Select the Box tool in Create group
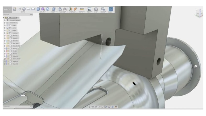The image size is (206, 116). [x=38, y=9]
